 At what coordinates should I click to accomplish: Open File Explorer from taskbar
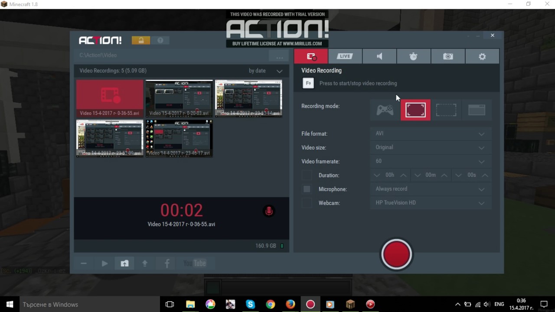pyautogui.click(x=190, y=304)
